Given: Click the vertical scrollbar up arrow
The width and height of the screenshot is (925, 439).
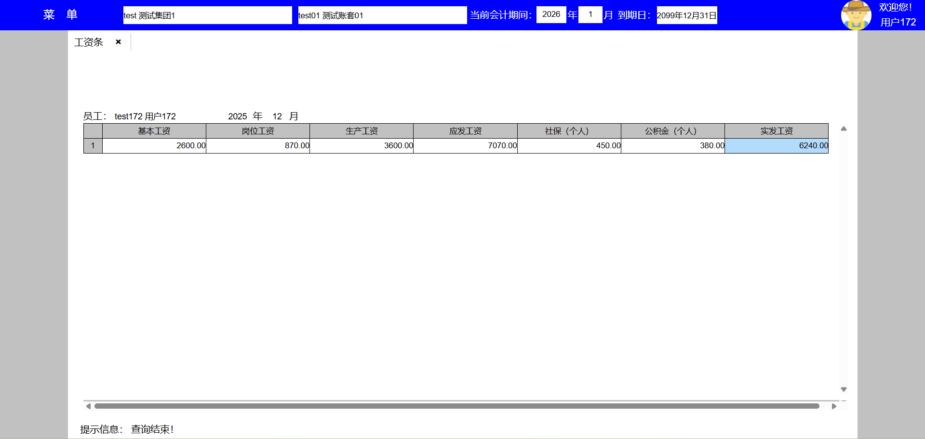Looking at the screenshot, I should [844, 129].
